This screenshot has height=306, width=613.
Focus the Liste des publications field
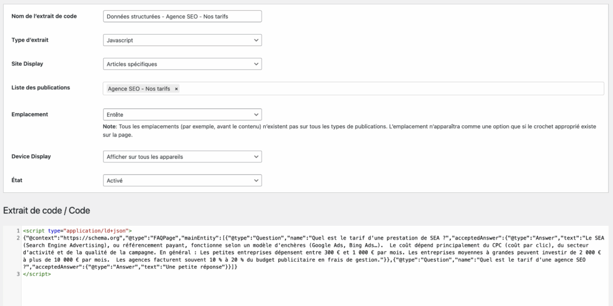click(x=389, y=89)
